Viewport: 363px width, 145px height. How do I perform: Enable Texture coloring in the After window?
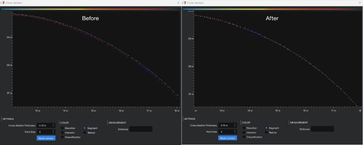[x=266, y=133]
